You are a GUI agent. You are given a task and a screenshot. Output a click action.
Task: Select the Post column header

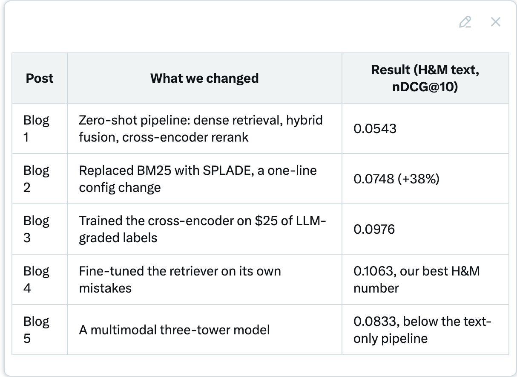[40, 78]
